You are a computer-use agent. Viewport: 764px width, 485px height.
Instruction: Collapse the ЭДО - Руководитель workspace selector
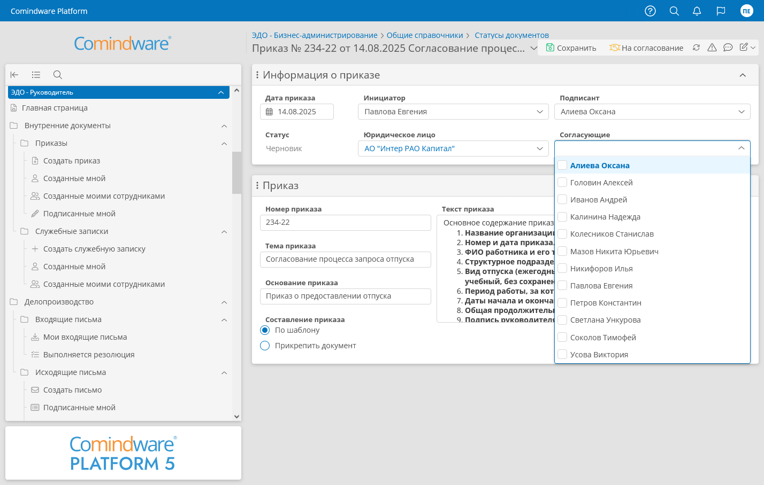[x=221, y=92]
